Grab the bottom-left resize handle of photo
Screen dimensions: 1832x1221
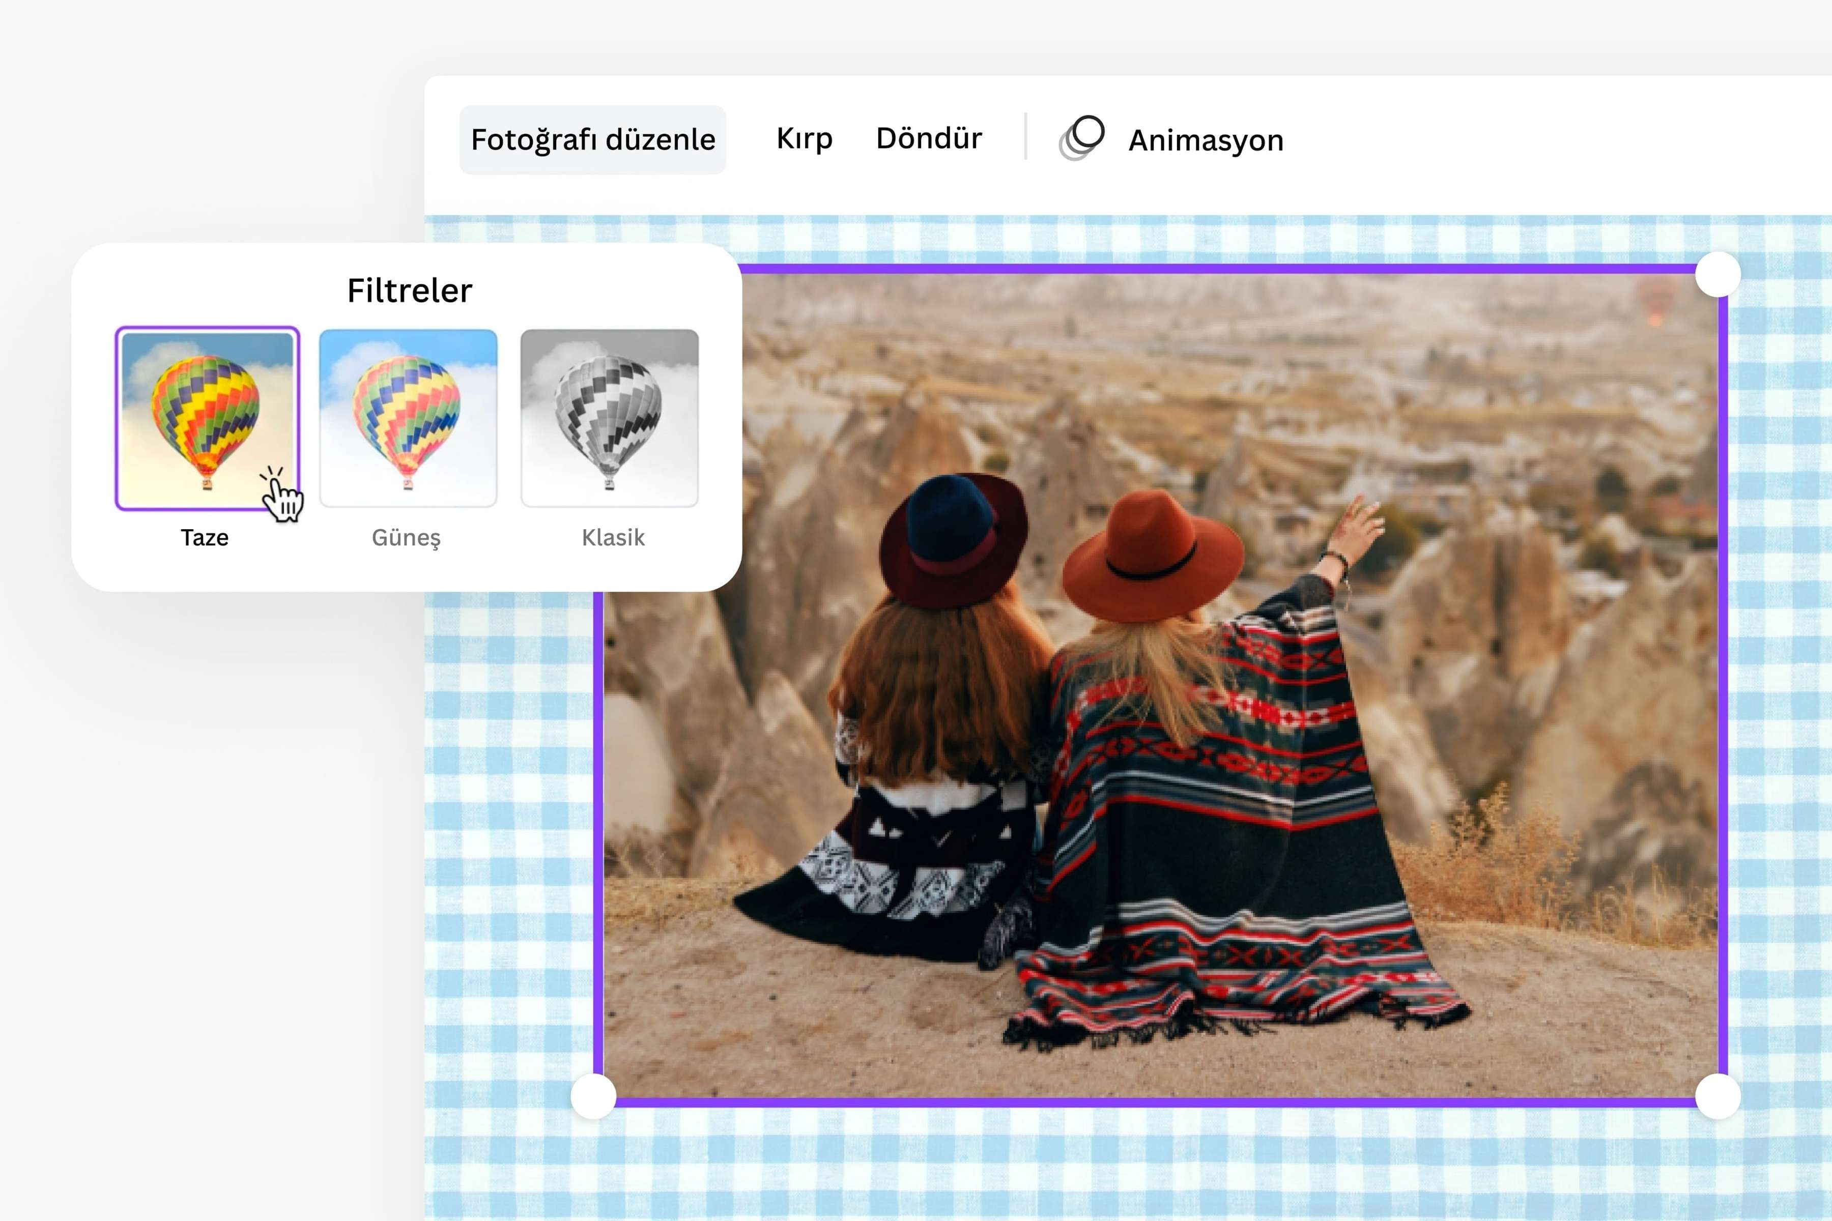pyautogui.click(x=593, y=1096)
